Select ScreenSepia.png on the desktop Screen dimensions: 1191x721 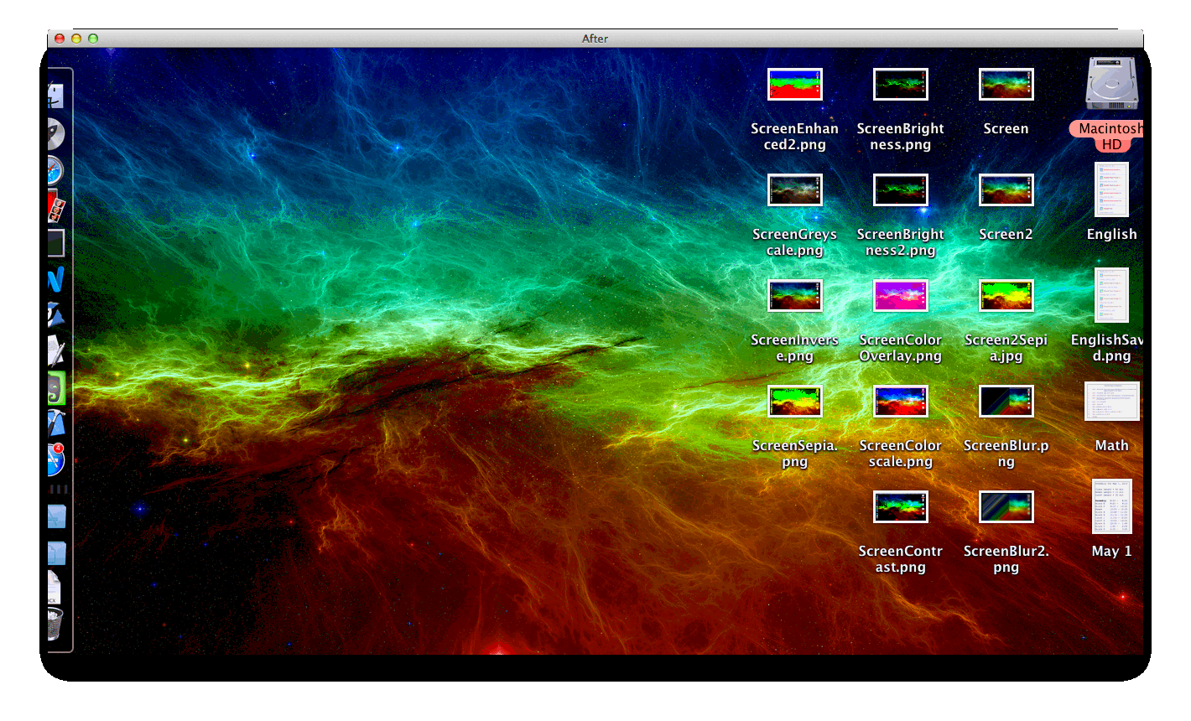(794, 401)
